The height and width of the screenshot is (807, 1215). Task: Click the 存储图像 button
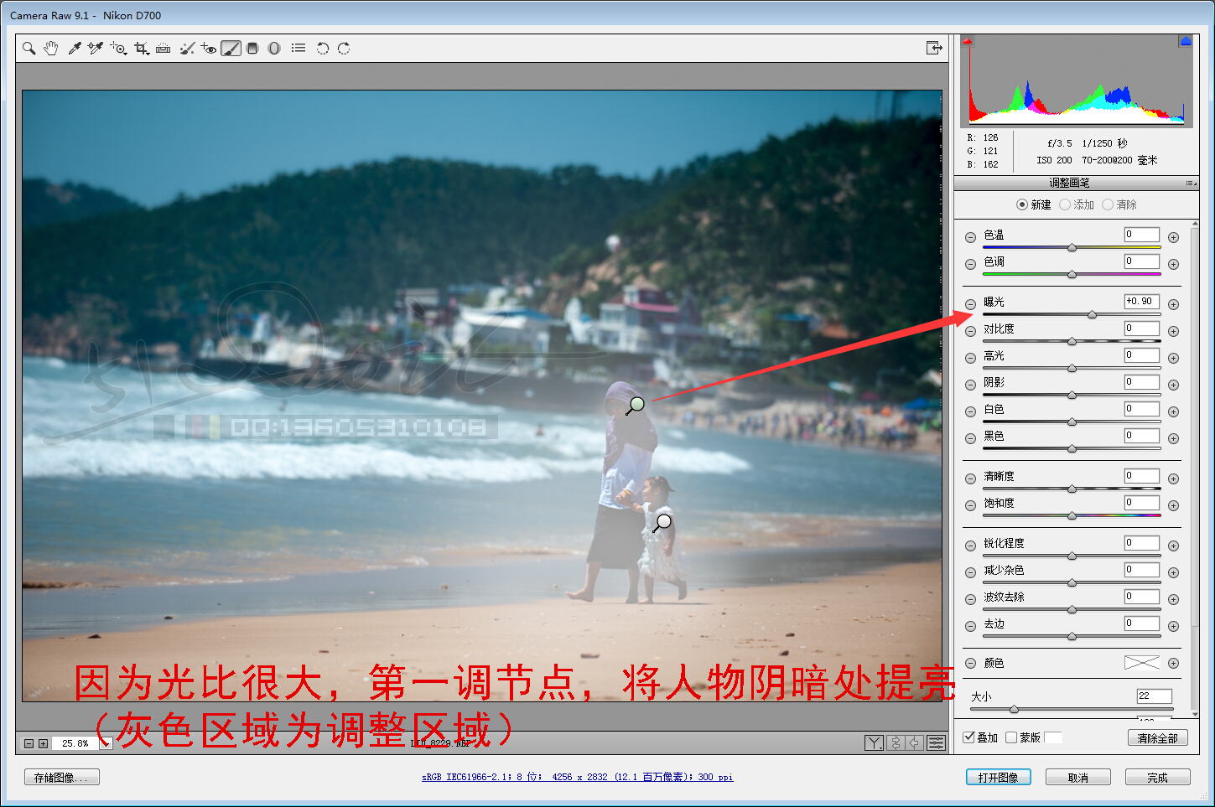tap(62, 778)
